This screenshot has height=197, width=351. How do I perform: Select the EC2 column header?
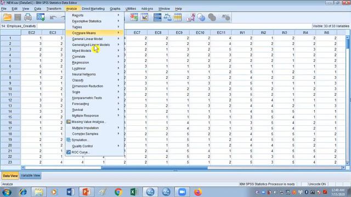pyautogui.click(x=32, y=33)
